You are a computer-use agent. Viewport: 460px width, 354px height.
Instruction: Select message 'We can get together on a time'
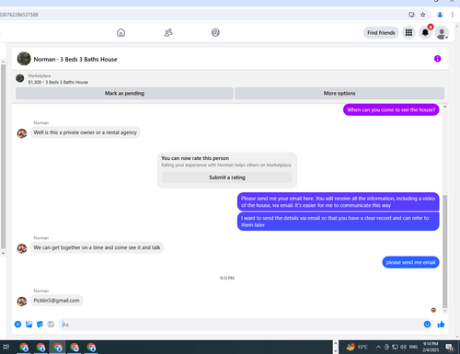pyautogui.click(x=97, y=247)
